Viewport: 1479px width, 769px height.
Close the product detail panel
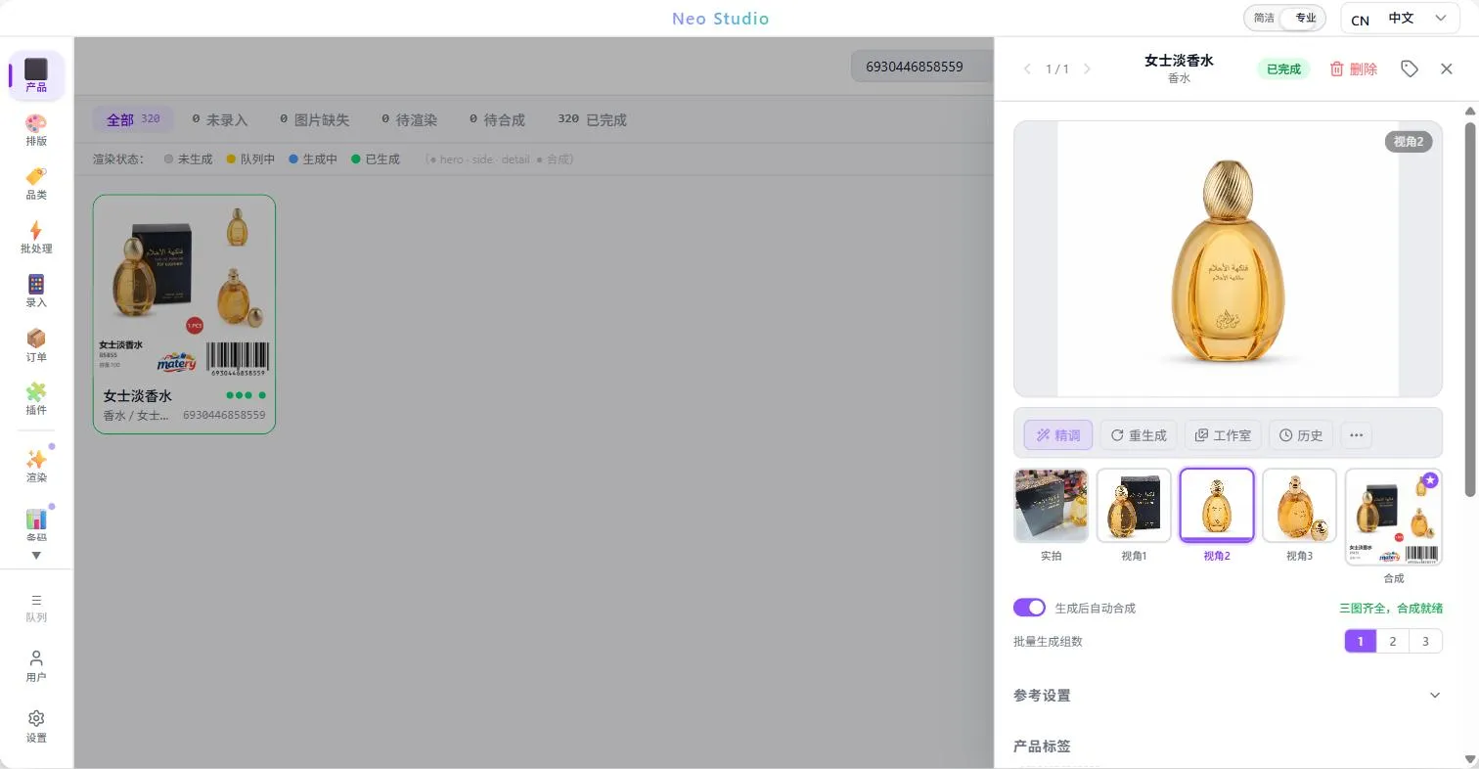coord(1447,68)
